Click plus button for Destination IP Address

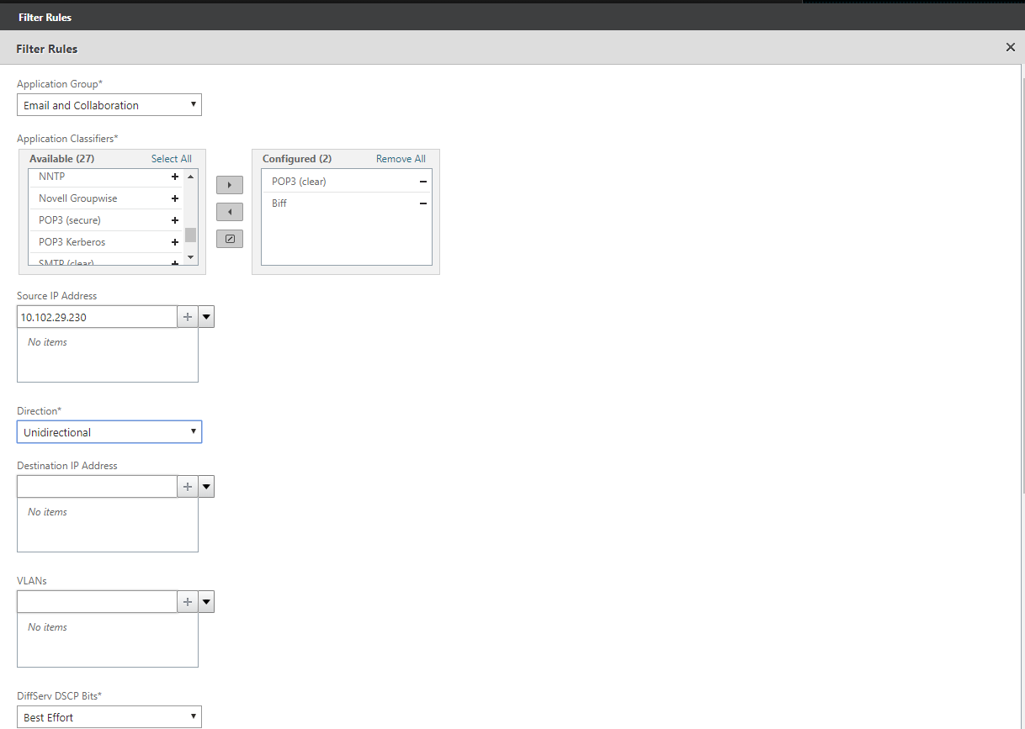click(x=188, y=487)
